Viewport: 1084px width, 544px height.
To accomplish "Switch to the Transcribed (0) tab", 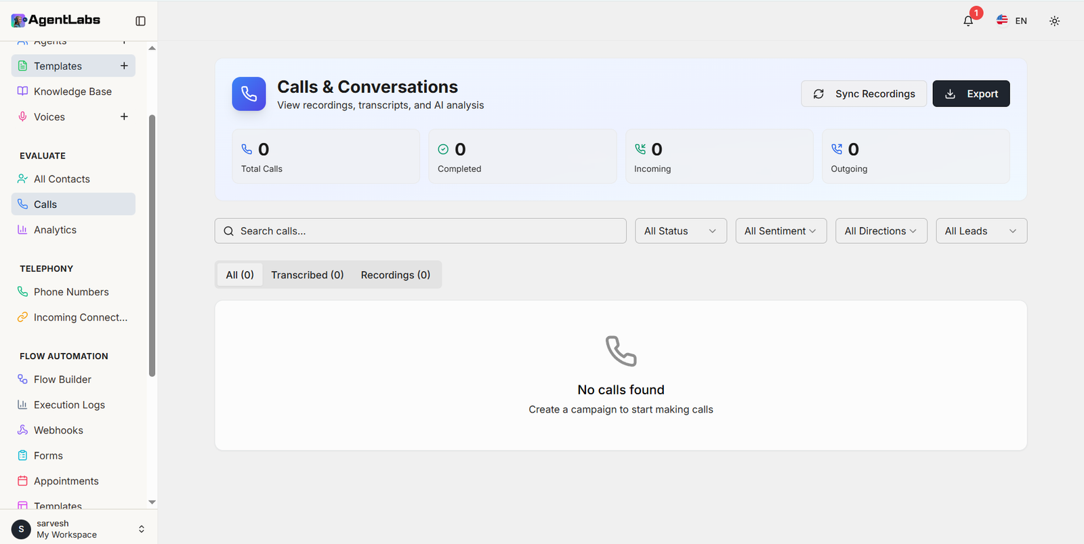I will point(308,274).
